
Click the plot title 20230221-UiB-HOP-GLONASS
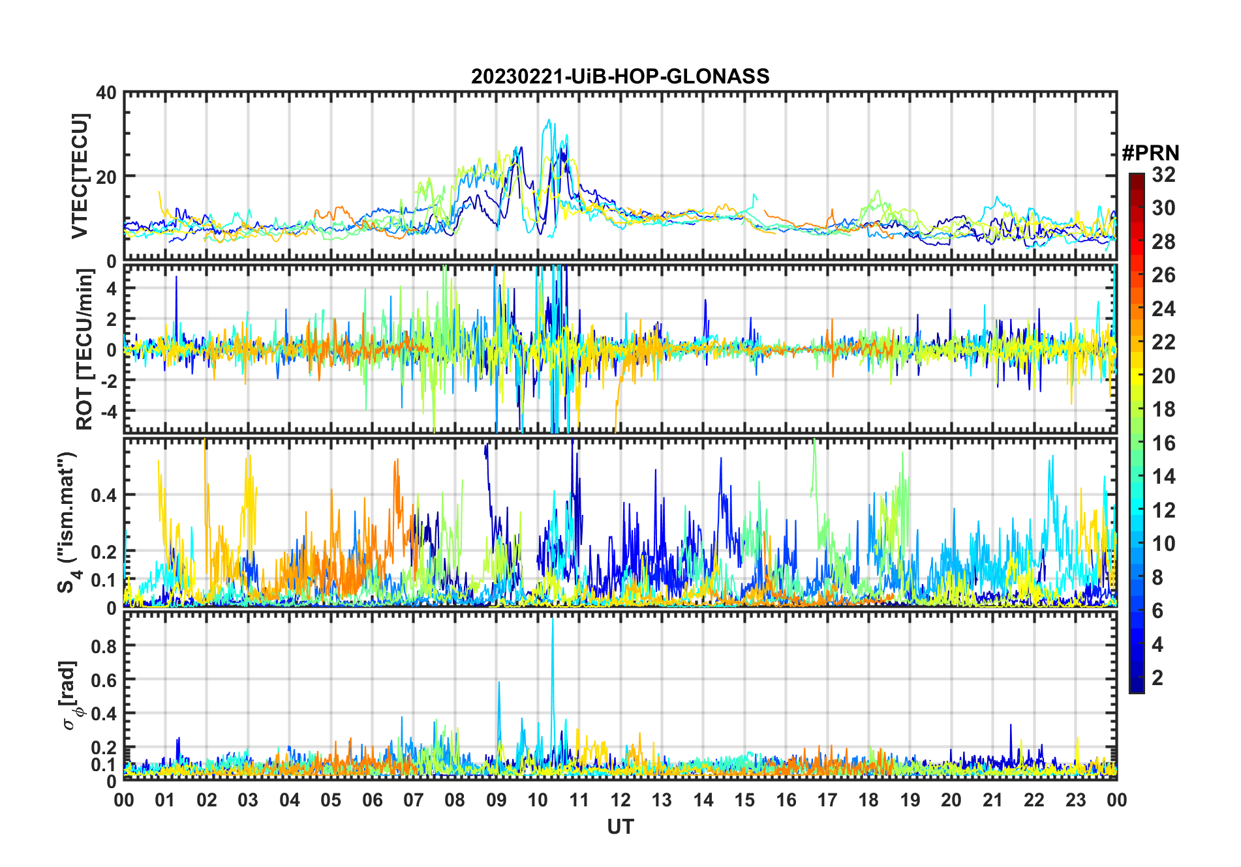pos(620,76)
